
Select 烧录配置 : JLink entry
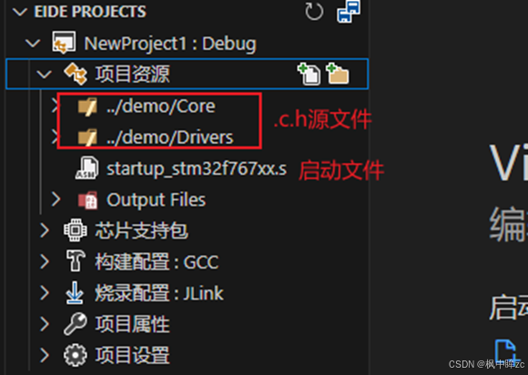click(x=159, y=293)
